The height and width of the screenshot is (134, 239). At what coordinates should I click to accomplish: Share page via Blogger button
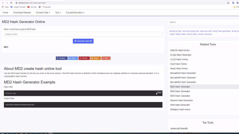96,58
